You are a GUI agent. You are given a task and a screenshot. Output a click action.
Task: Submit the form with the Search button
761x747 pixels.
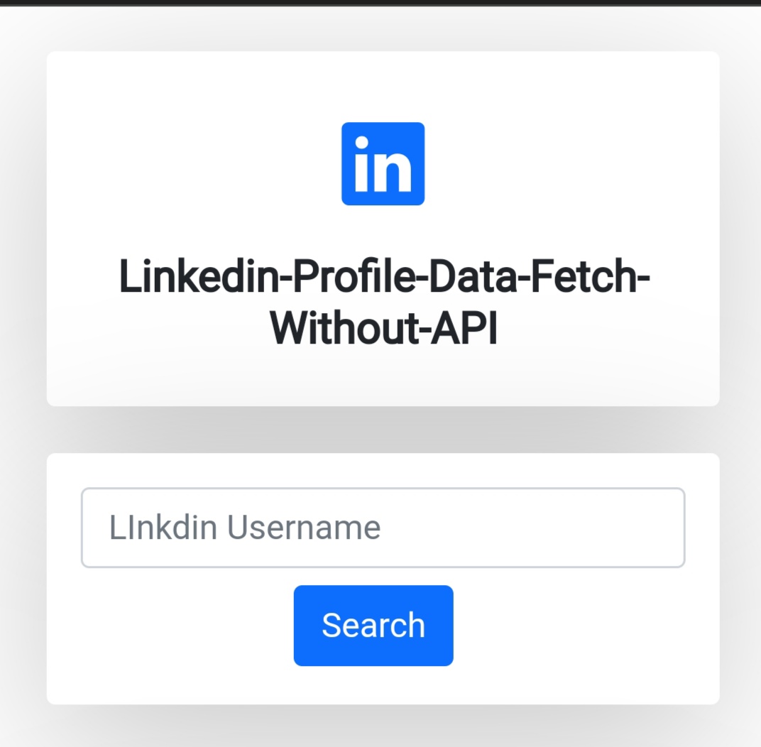click(373, 626)
